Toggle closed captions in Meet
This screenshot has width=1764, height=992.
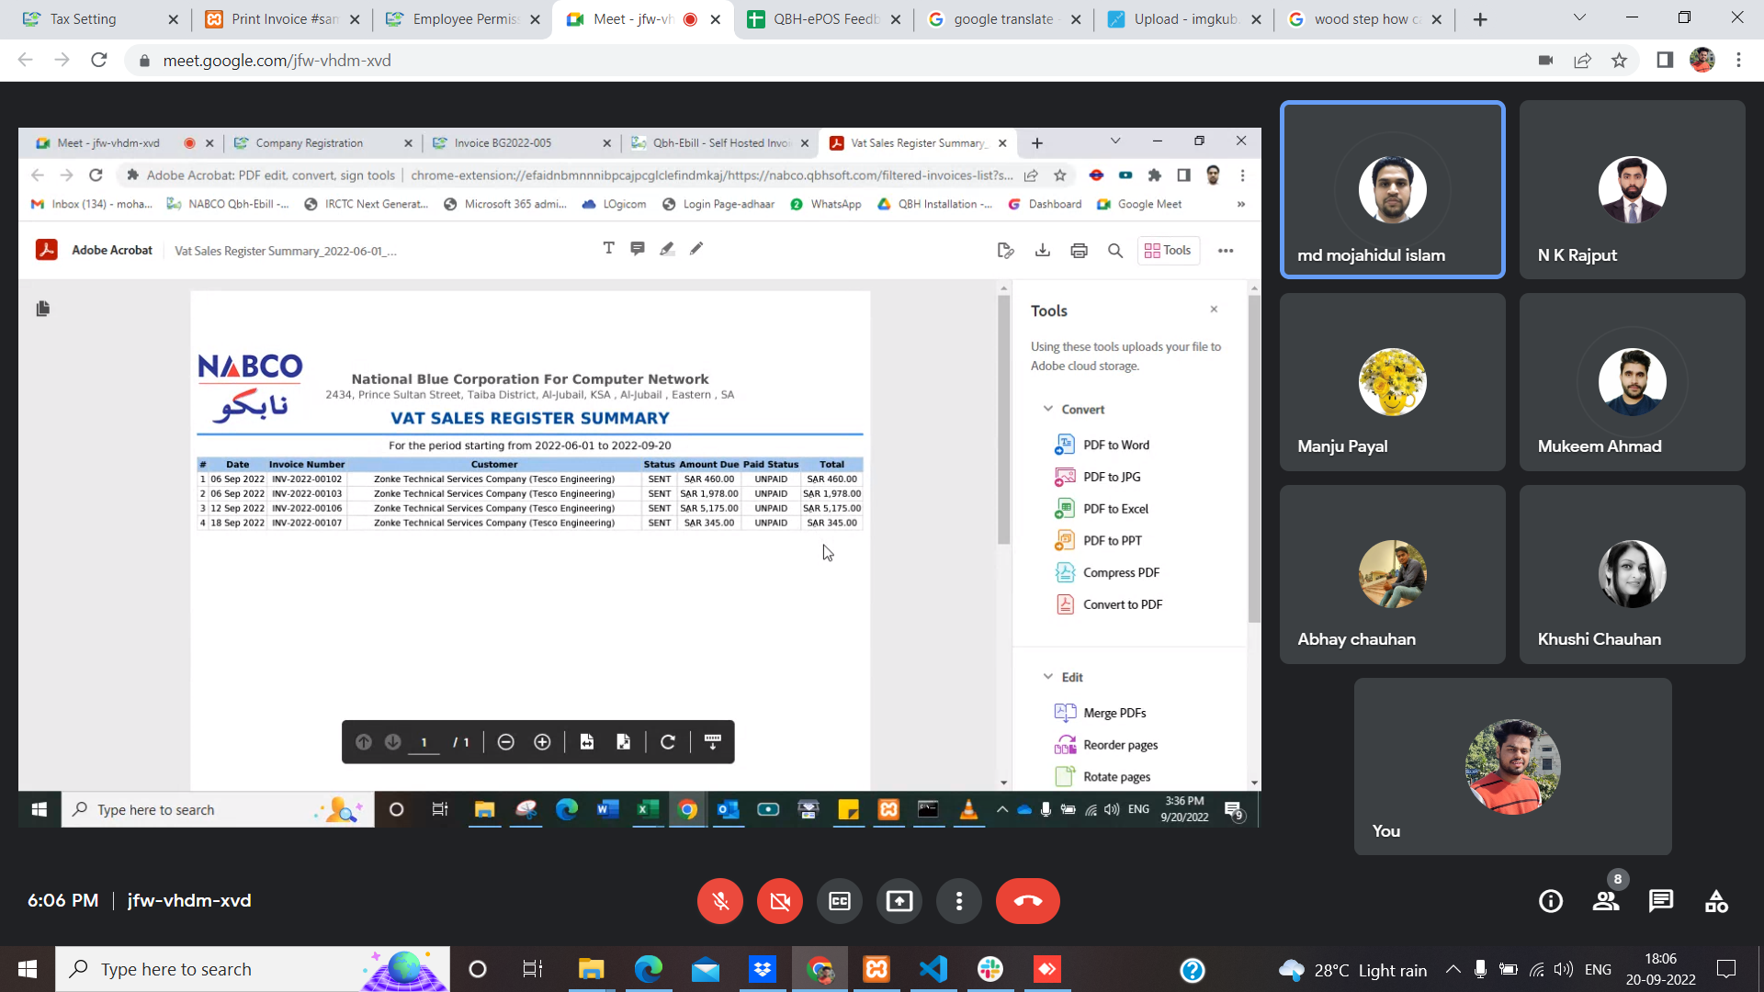840,901
